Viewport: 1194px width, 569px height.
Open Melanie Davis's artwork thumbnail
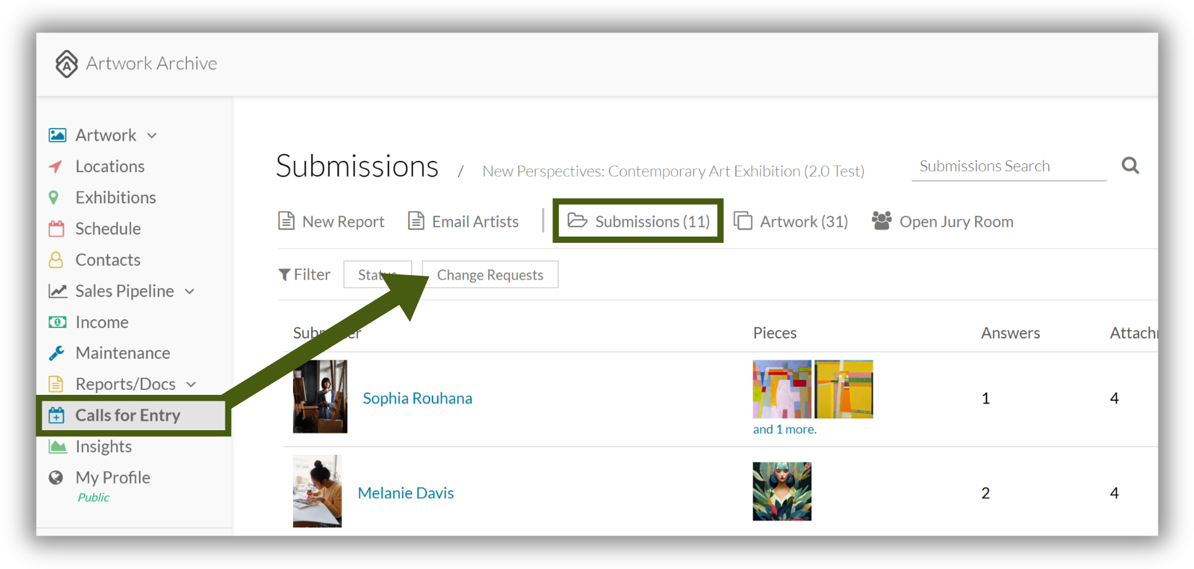point(782,491)
